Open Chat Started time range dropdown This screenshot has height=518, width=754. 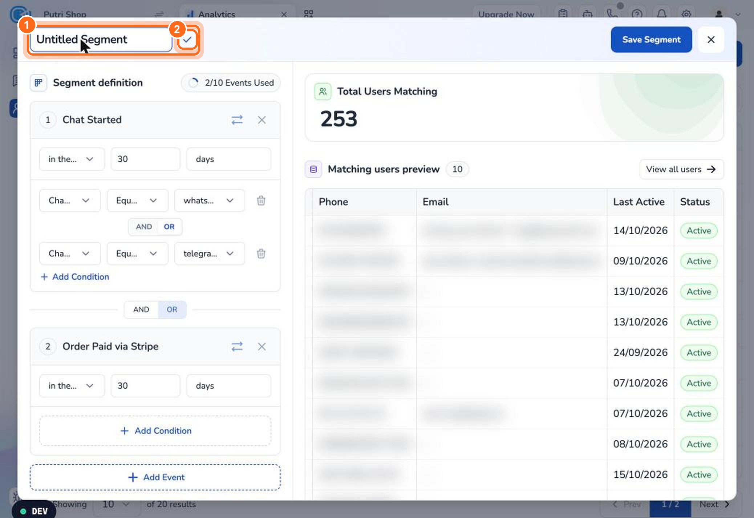[x=72, y=159]
